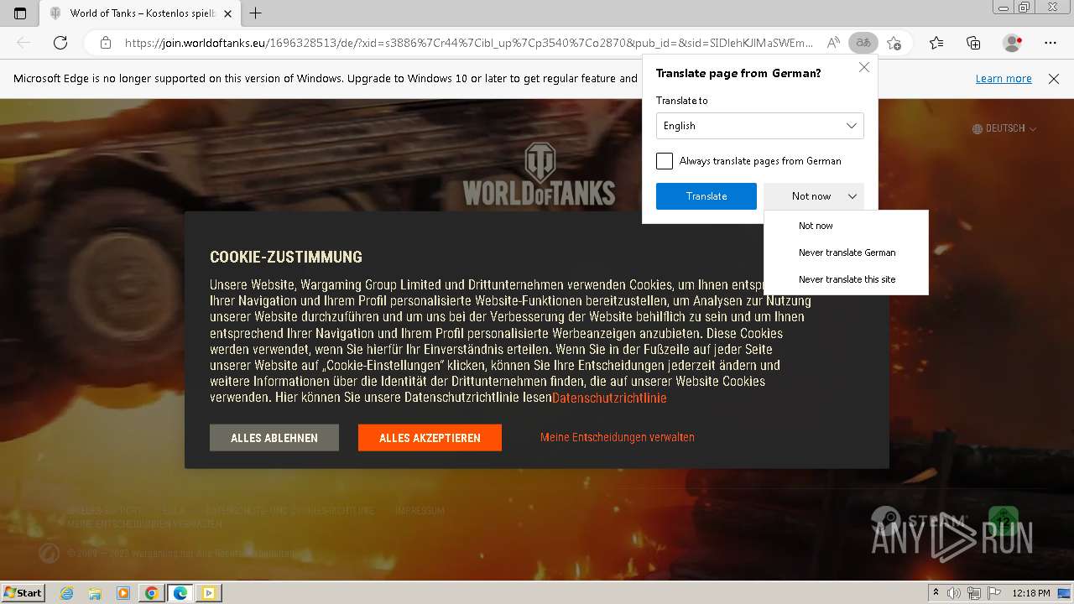Open the media player taskbar icon

123,593
